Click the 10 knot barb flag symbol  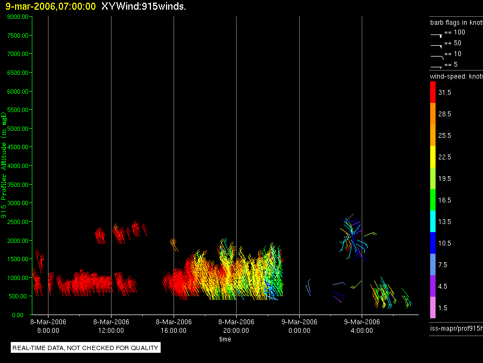tap(437, 57)
